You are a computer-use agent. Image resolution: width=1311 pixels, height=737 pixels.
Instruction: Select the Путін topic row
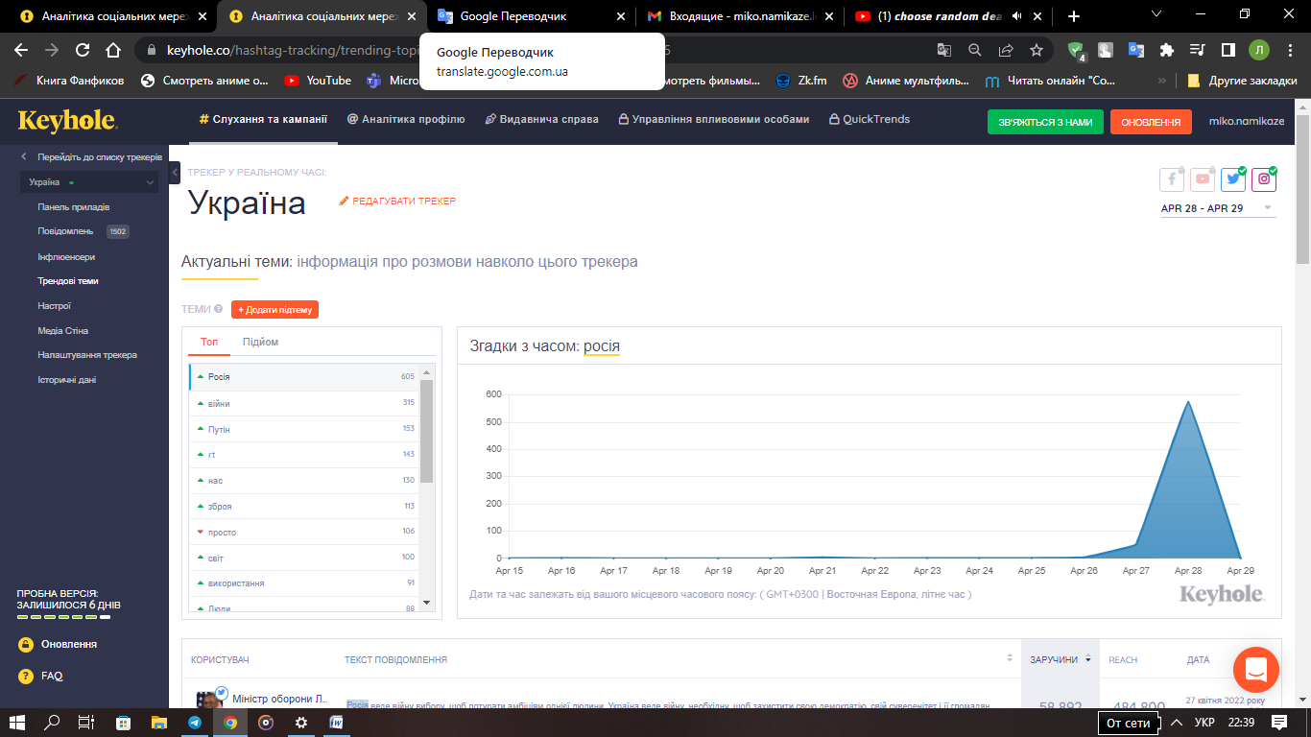click(305, 429)
